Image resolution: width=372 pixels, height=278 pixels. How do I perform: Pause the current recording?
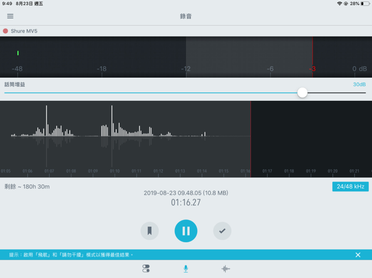click(x=186, y=231)
